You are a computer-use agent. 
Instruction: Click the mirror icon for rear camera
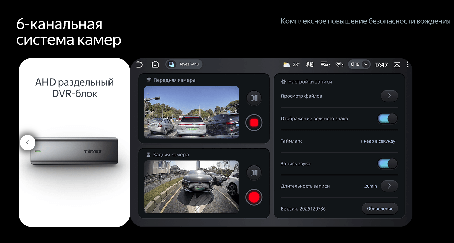tap(254, 173)
